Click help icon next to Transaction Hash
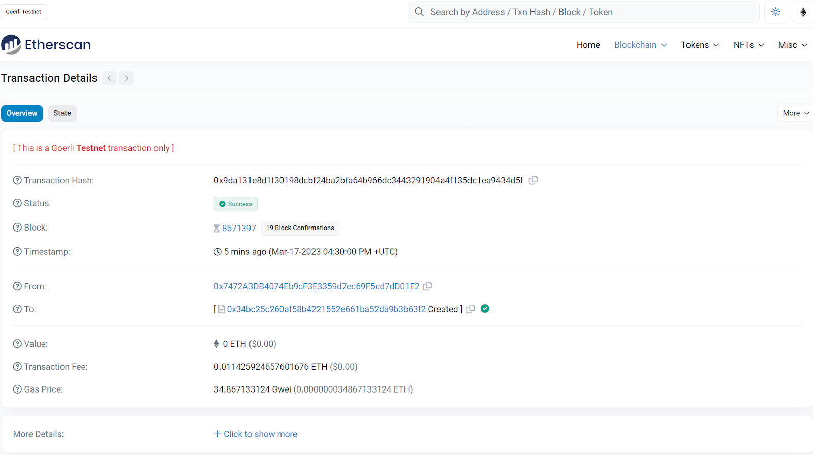The height and width of the screenshot is (455, 813). [17, 180]
